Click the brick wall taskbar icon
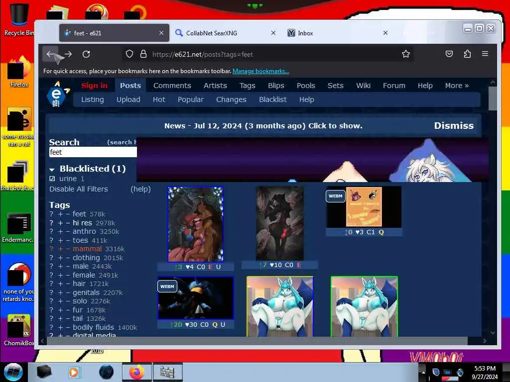This screenshot has height=382, width=510. 167,372
